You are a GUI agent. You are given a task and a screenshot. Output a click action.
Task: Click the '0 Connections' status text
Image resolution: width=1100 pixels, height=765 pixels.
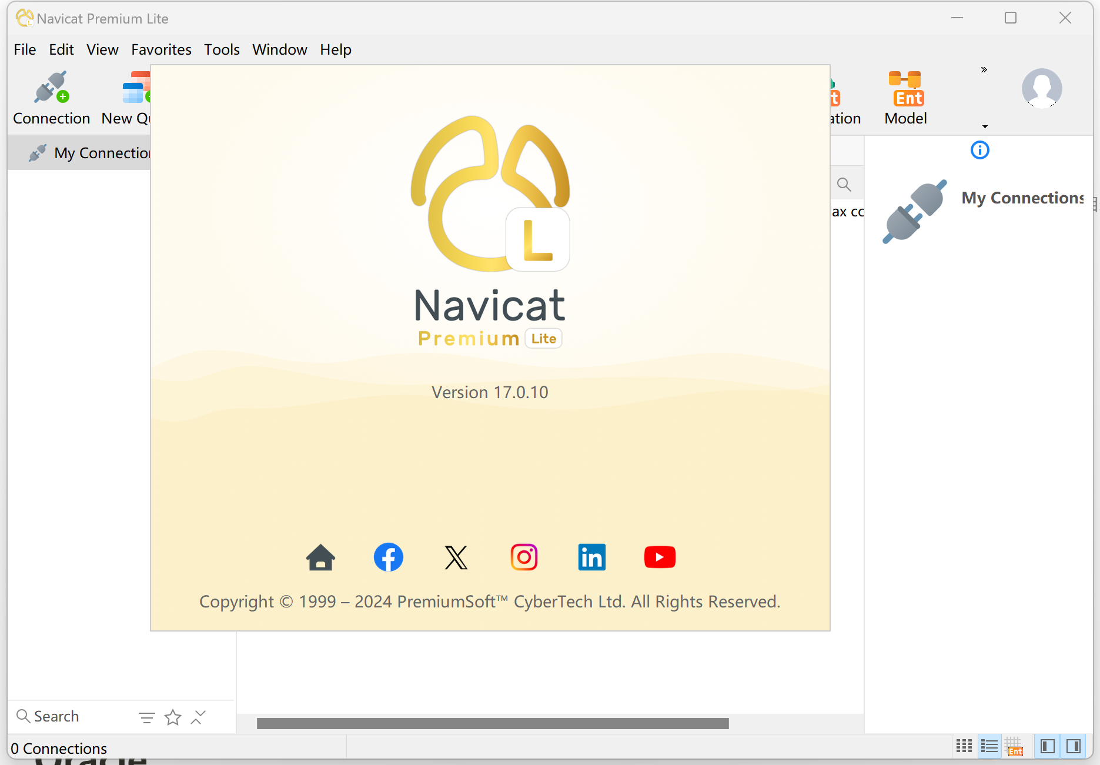coord(59,749)
